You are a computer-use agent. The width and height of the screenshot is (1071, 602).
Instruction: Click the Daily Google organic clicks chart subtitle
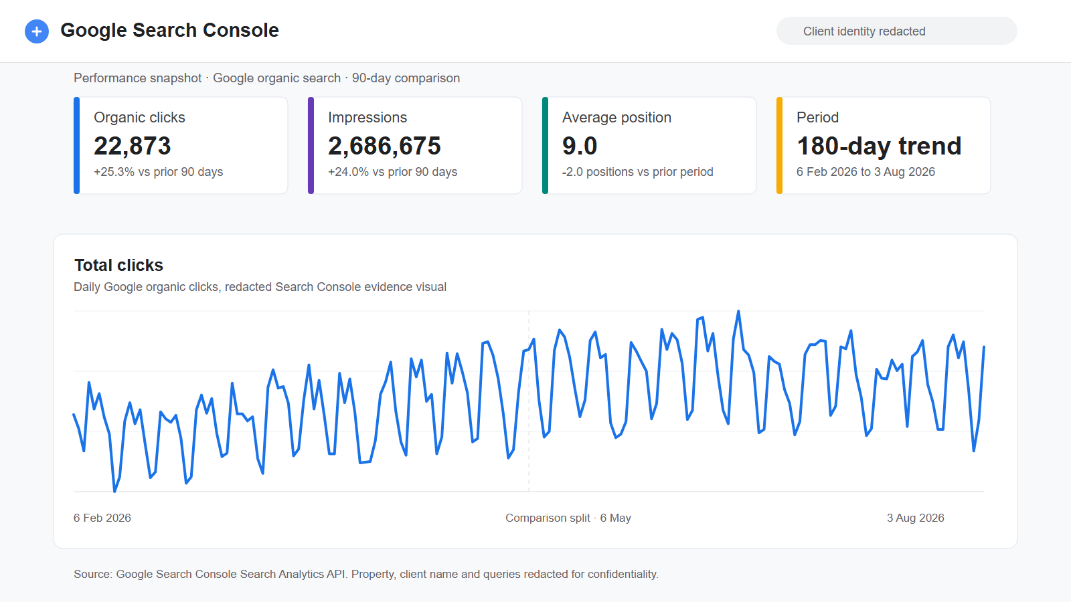tap(260, 287)
